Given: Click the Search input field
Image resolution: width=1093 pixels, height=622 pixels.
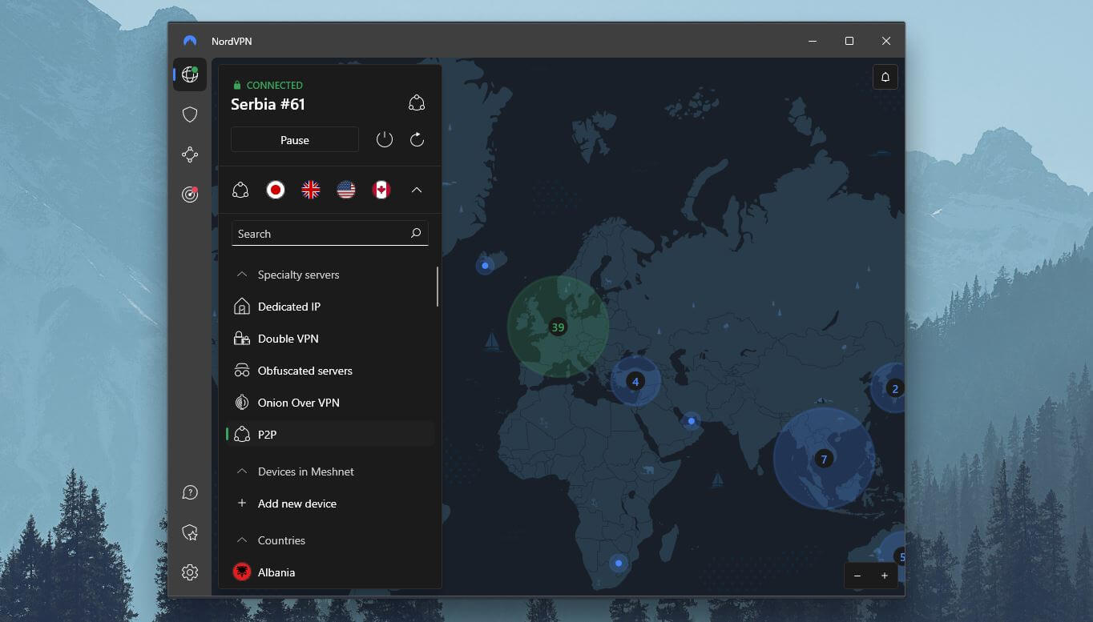Looking at the screenshot, I should [329, 233].
